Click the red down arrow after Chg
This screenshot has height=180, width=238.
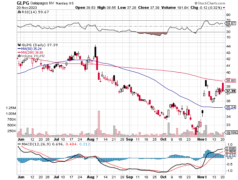[224, 8]
